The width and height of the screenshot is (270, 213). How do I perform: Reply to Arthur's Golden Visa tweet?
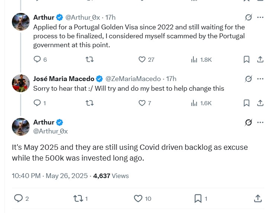click(37, 59)
